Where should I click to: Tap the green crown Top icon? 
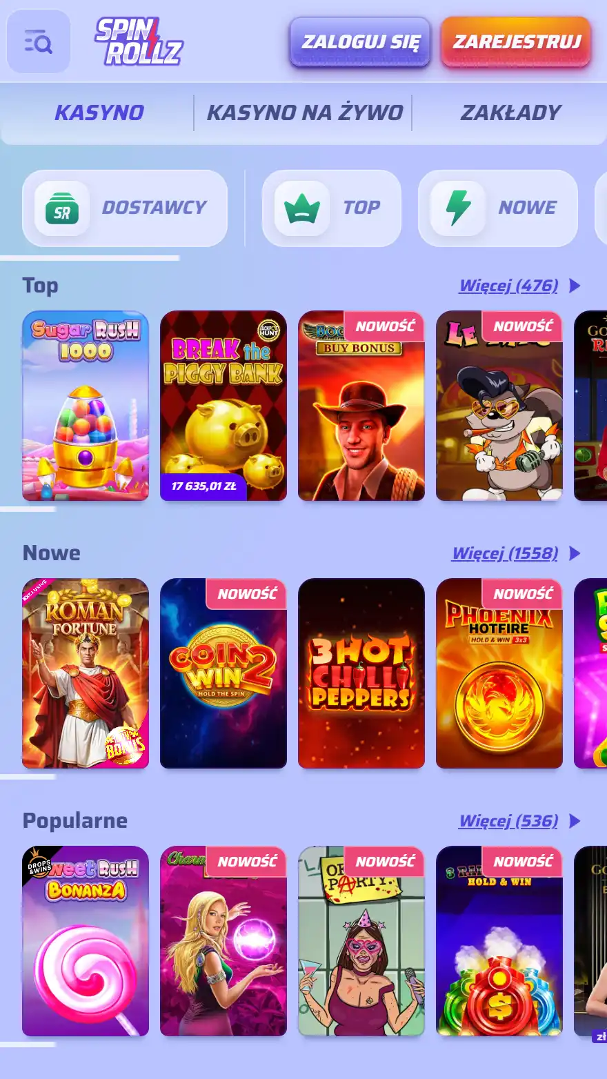[301, 208]
